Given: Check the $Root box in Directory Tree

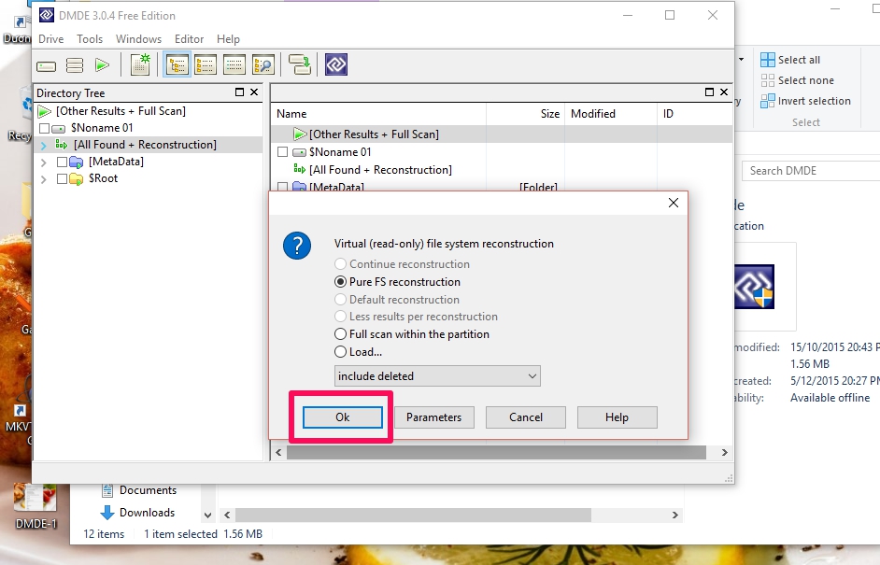Looking at the screenshot, I should pyautogui.click(x=63, y=179).
